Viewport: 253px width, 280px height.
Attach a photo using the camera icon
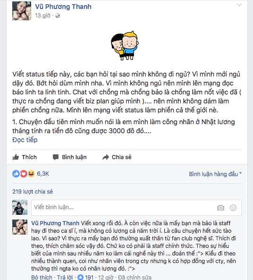tap(220, 208)
